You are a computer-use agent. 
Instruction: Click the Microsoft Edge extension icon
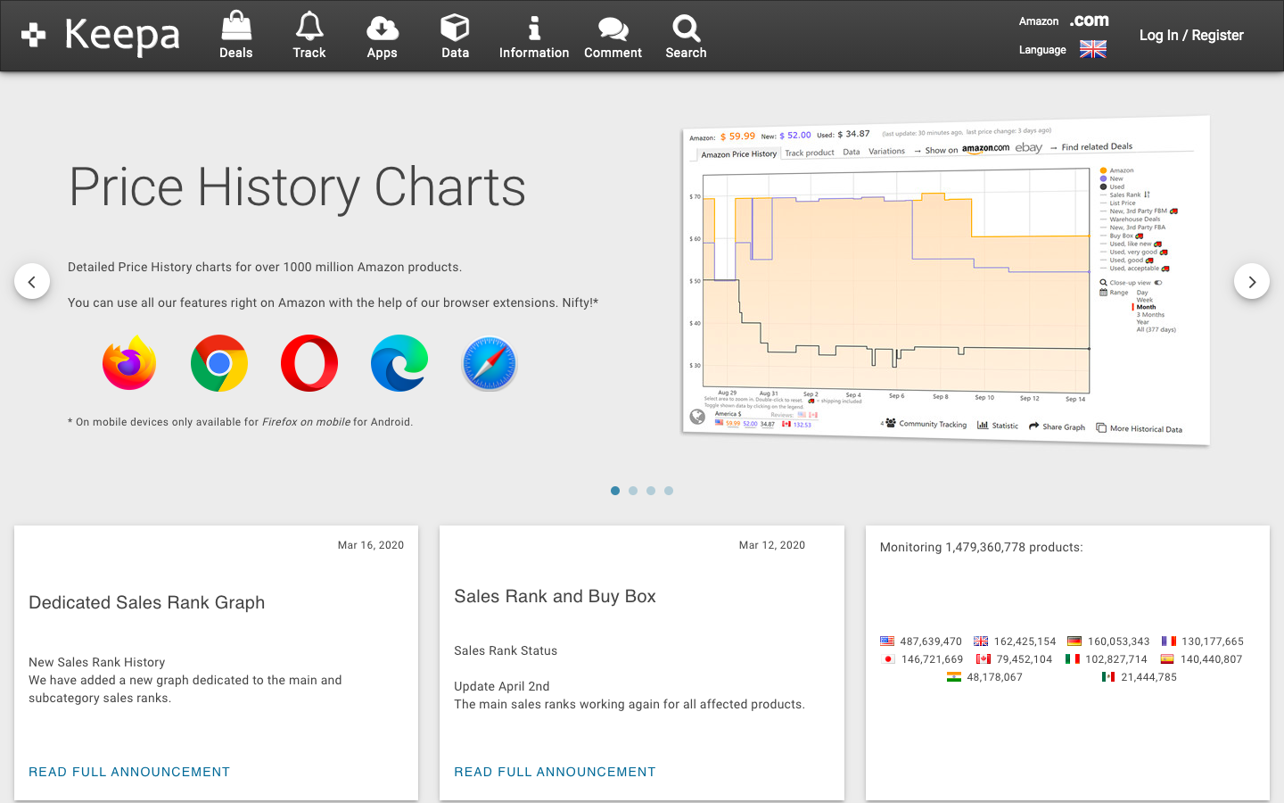pos(399,363)
